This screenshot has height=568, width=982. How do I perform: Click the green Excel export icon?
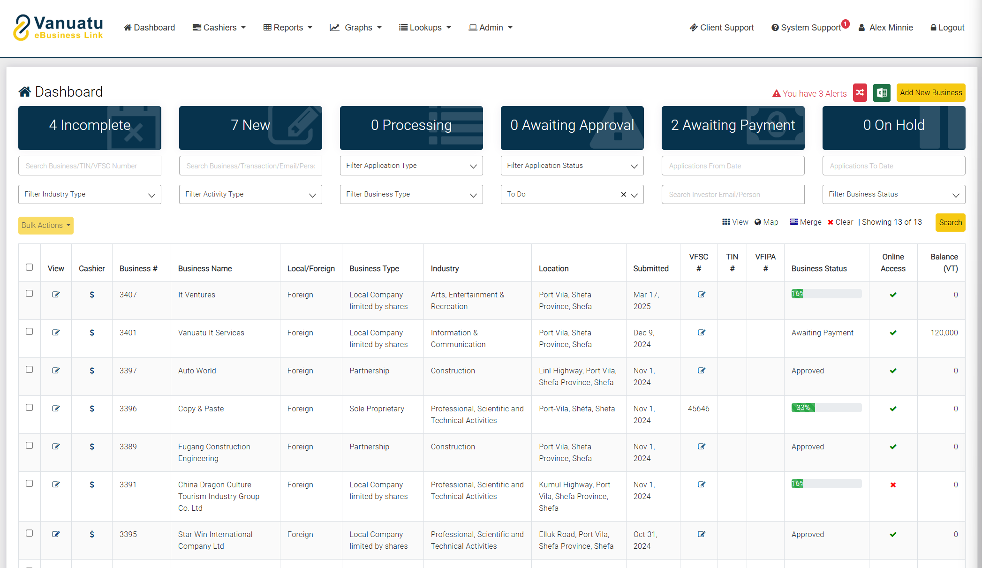coord(881,92)
